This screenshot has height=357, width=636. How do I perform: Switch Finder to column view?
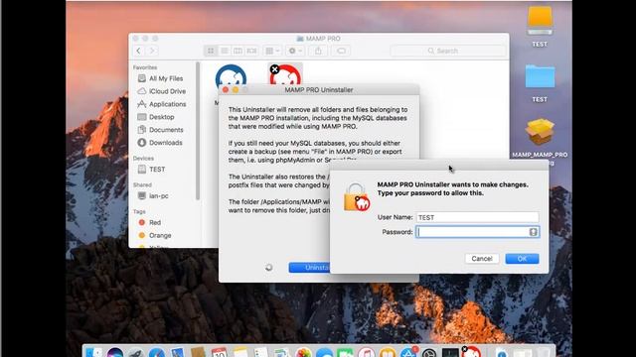[238, 51]
